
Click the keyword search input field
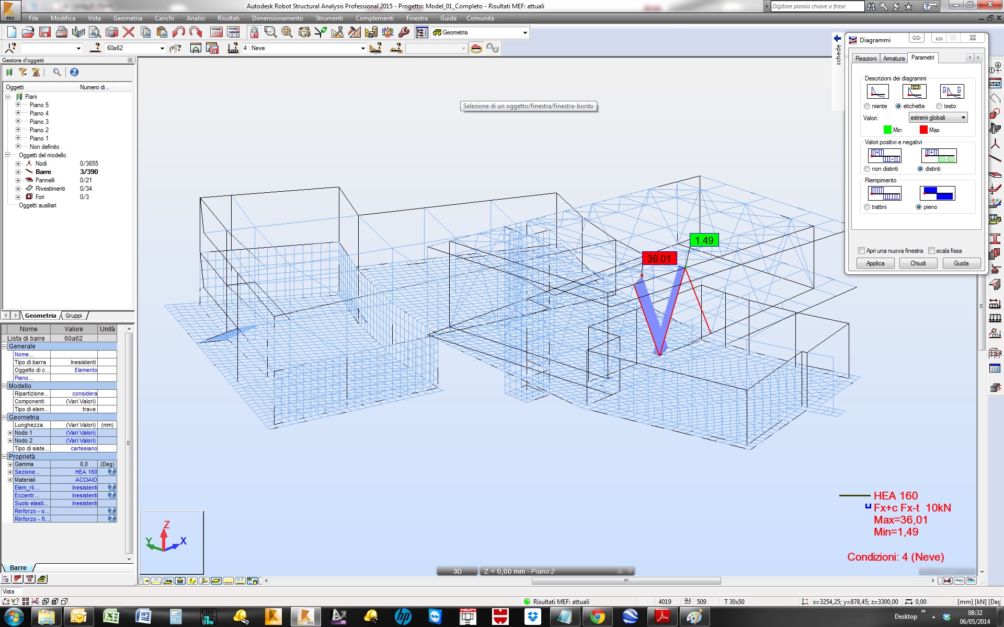pyautogui.click(x=817, y=6)
